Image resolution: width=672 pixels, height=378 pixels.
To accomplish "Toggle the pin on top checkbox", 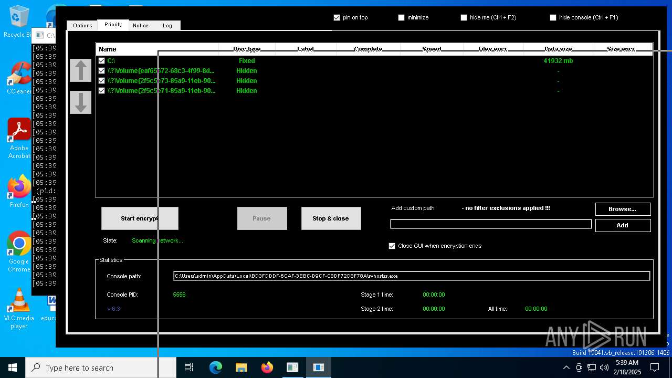I will point(337,17).
